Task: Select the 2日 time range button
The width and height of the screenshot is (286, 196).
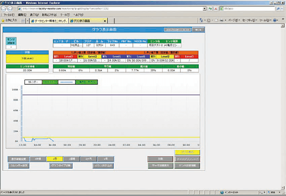Action: (x=55, y=159)
